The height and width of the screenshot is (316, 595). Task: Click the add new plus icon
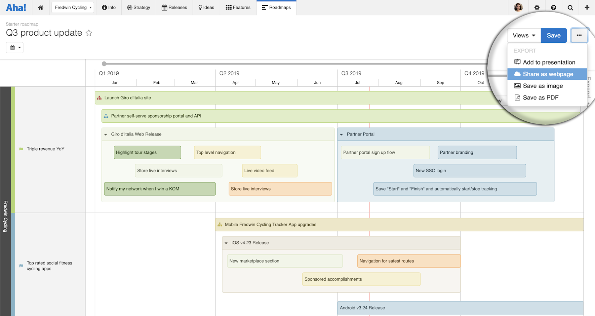coord(587,7)
